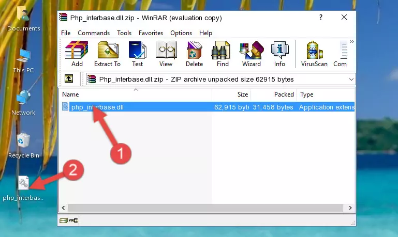398x237 pixels.
Task: Select the php_interbase.dll file row
Action: [207, 107]
